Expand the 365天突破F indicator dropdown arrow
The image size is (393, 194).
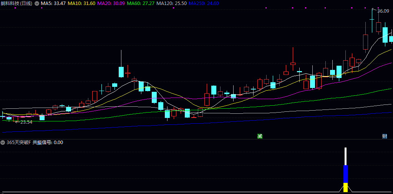pyautogui.click(x=3, y=143)
